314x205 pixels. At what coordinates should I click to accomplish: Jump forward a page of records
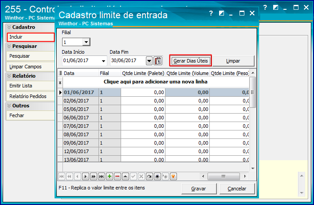click(94, 177)
